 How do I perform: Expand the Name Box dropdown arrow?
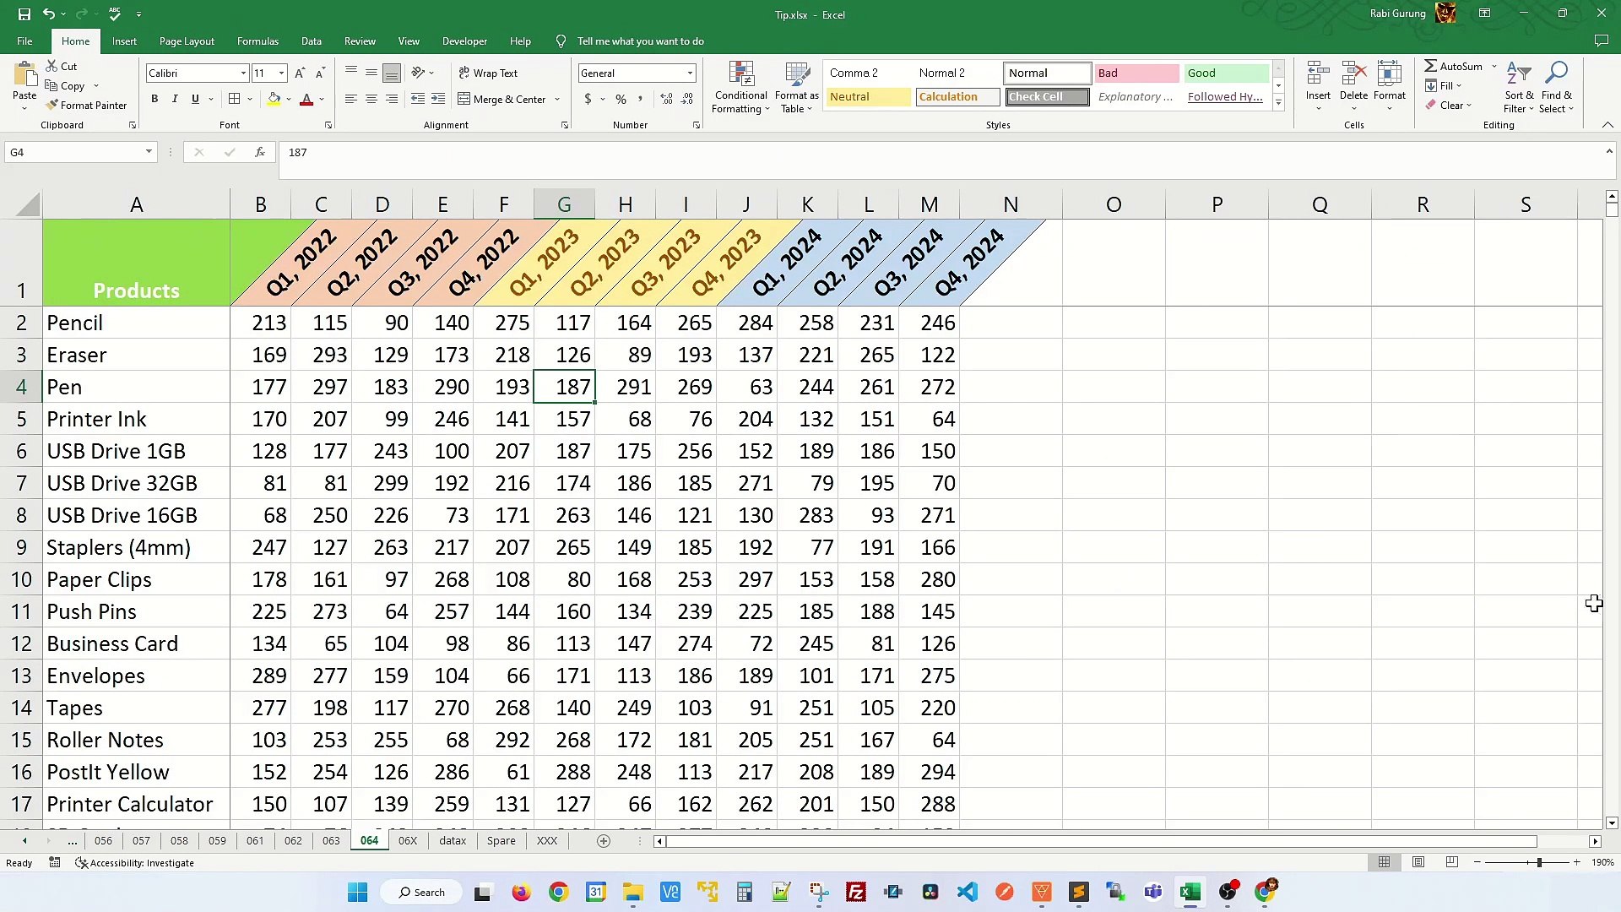pyautogui.click(x=149, y=152)
